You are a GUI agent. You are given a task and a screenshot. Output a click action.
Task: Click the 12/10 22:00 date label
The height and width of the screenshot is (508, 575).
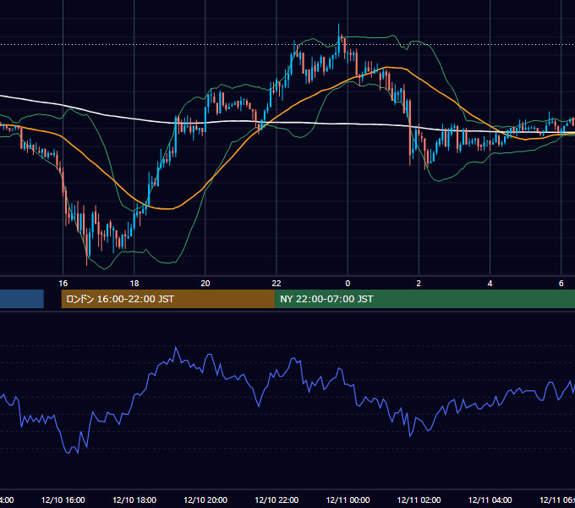point(277,500)
